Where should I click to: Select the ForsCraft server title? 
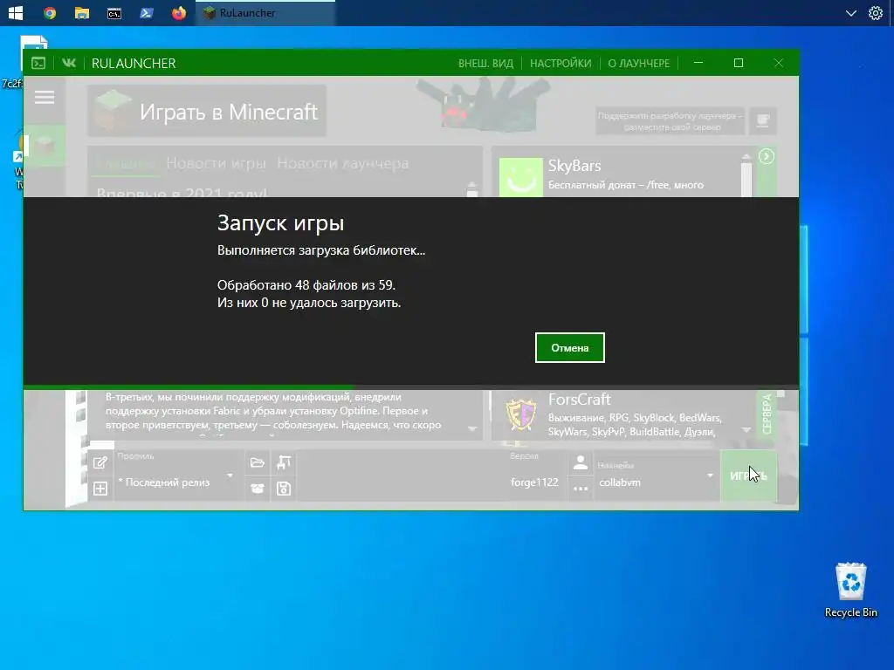pos(580,400)
